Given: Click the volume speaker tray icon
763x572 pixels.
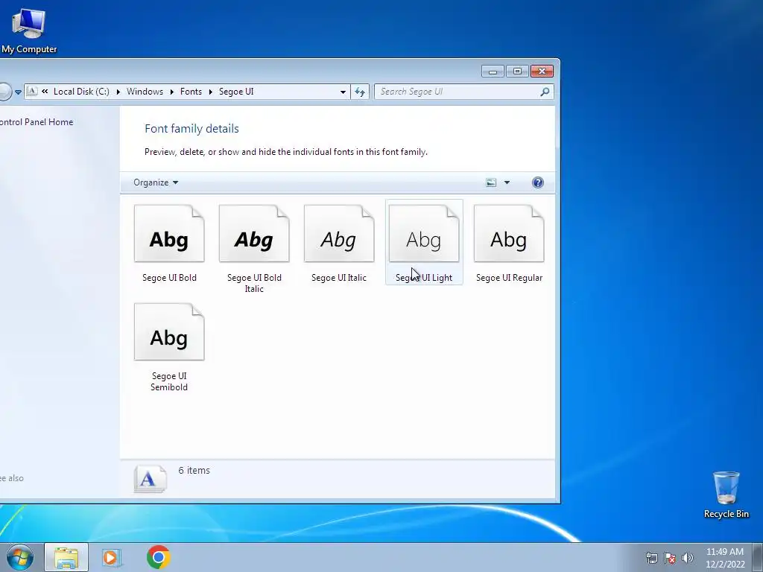Looking at the screenshot, I should click(688, 558).
